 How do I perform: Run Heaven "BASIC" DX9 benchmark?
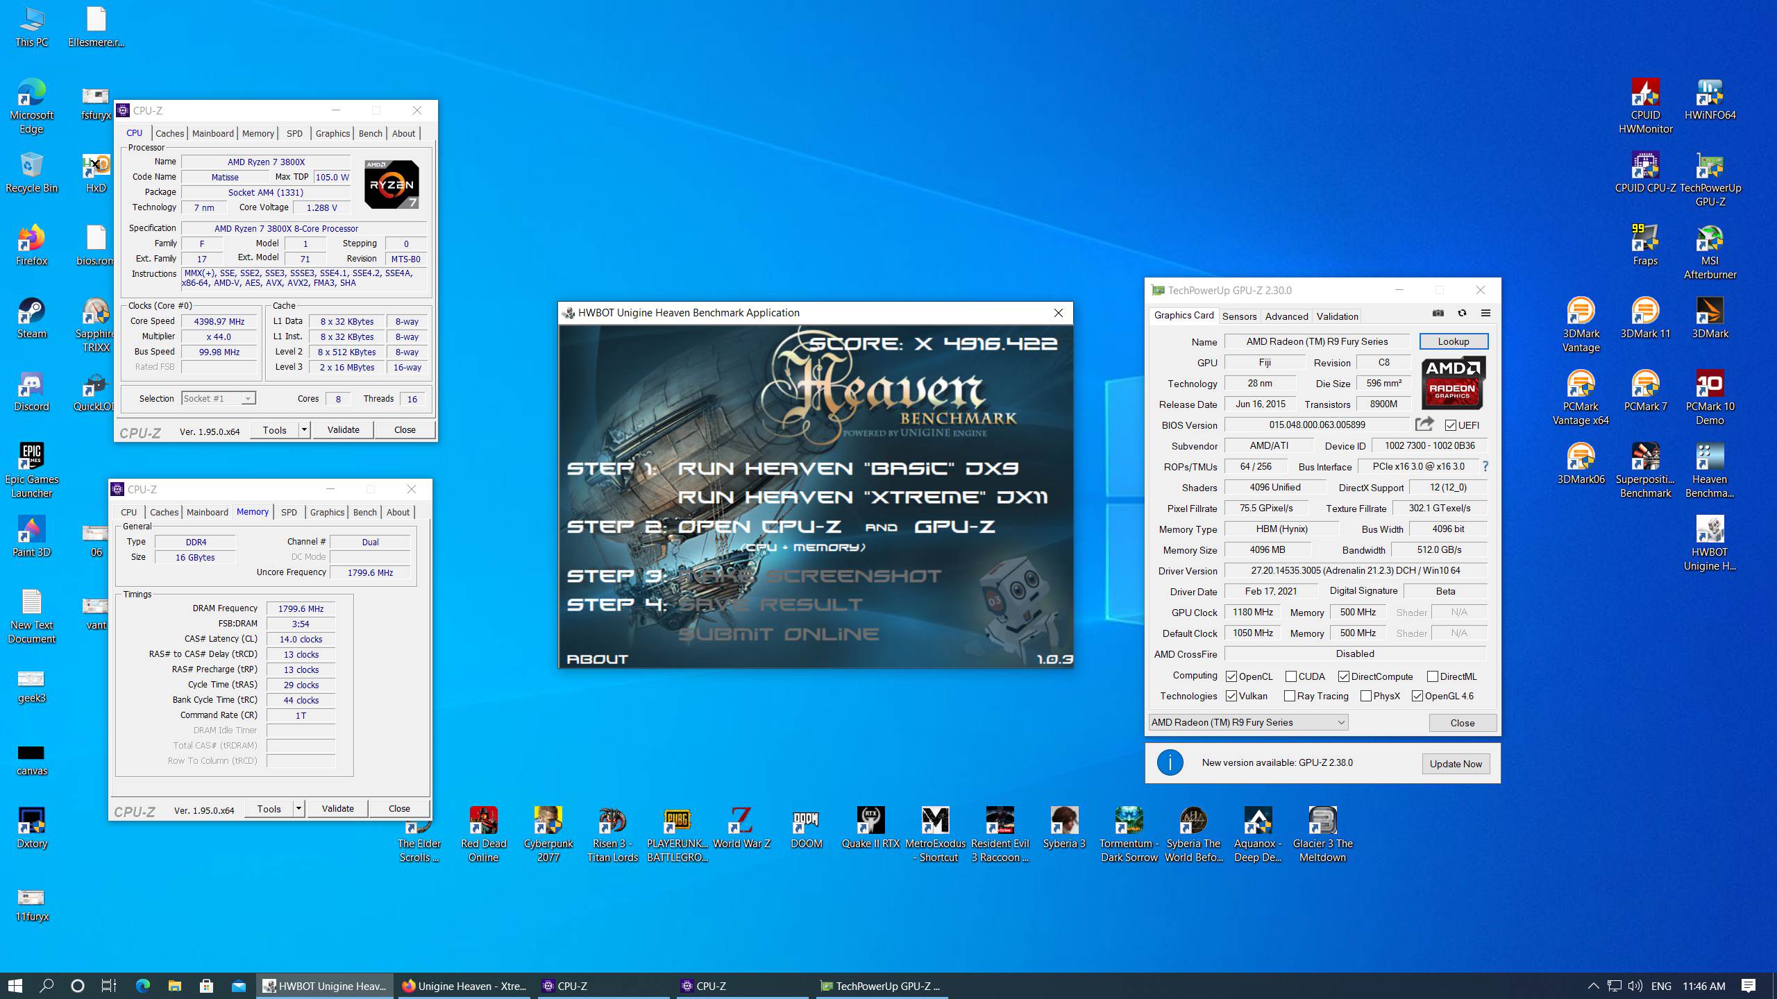pos(848,468)
